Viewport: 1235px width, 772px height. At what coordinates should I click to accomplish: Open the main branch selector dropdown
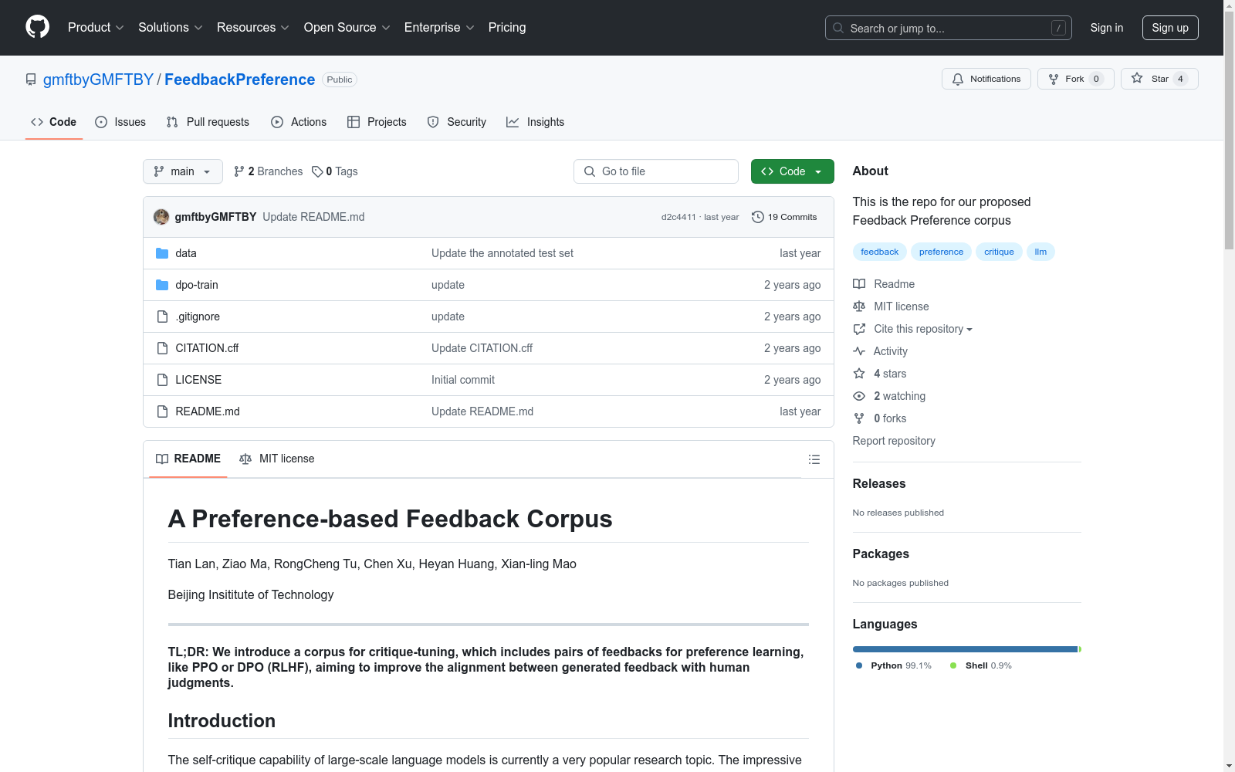pos(183,171)
